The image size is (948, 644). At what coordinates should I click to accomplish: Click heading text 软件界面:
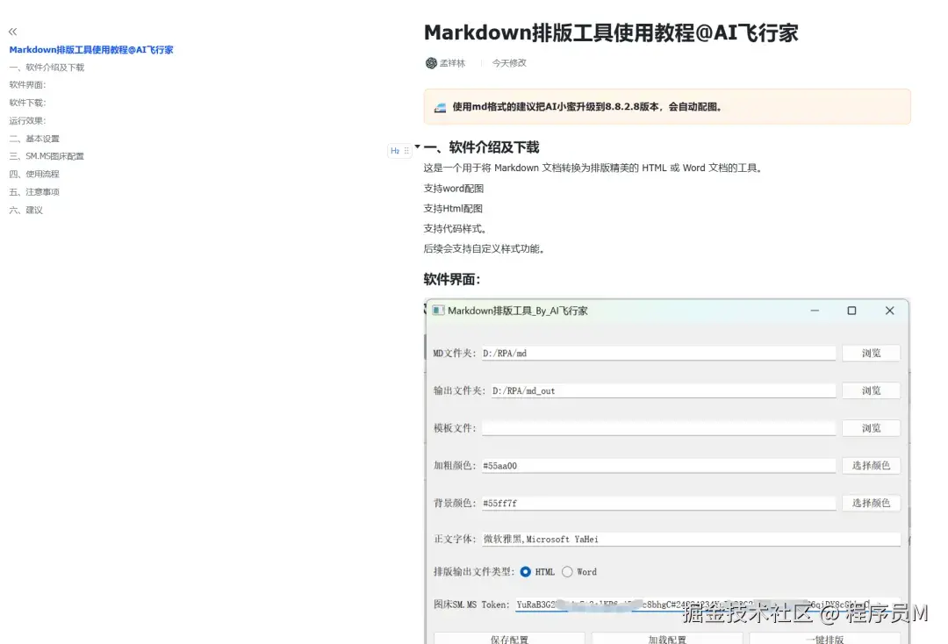point(452,279)
